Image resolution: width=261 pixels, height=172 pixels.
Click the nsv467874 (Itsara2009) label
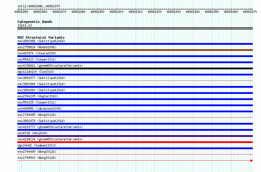coord(37,53)
